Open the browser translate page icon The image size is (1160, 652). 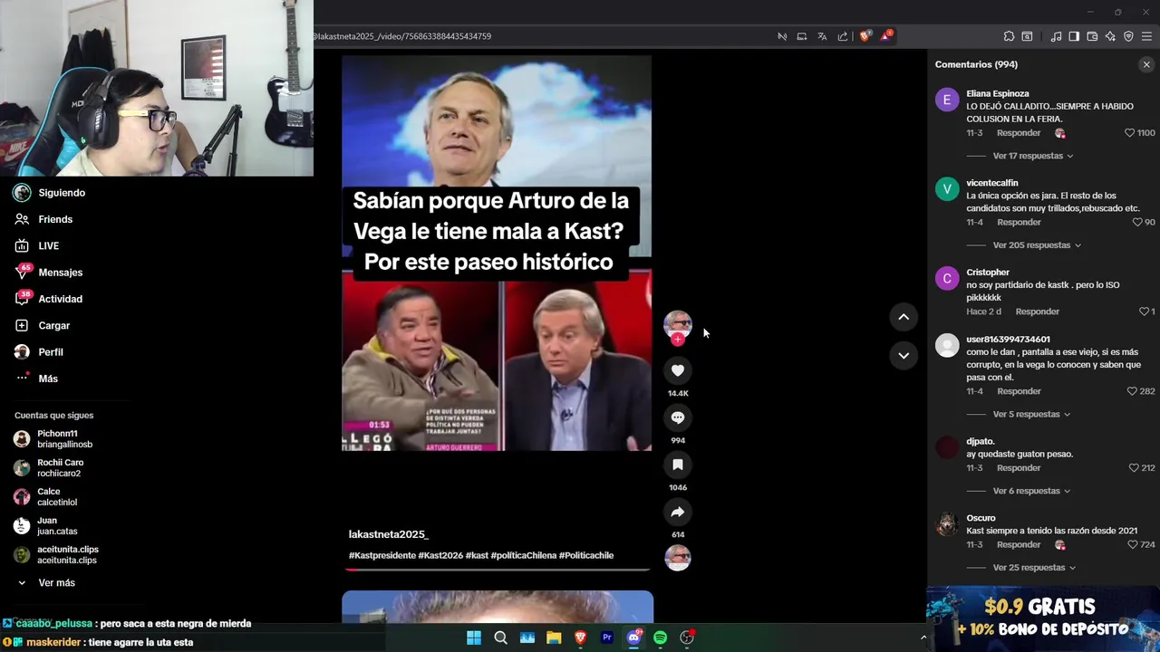[822, 36]
